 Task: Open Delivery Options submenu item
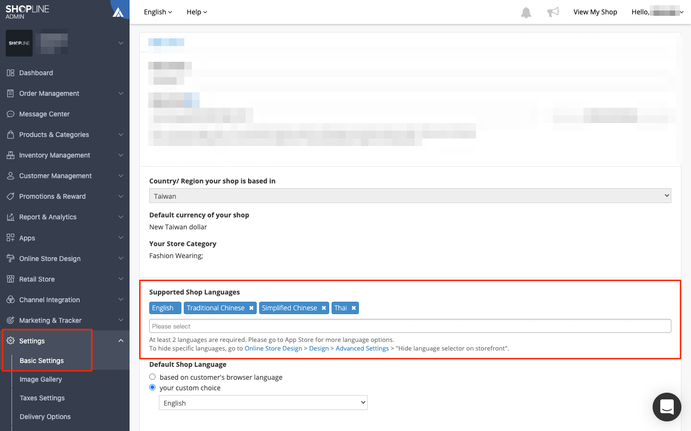[45, 417]
